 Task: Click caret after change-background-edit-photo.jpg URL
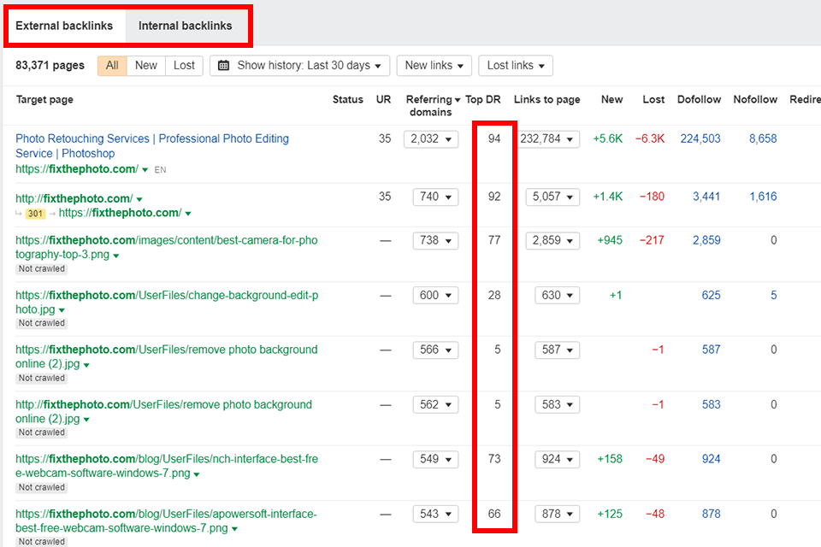(x=62, y=310)
